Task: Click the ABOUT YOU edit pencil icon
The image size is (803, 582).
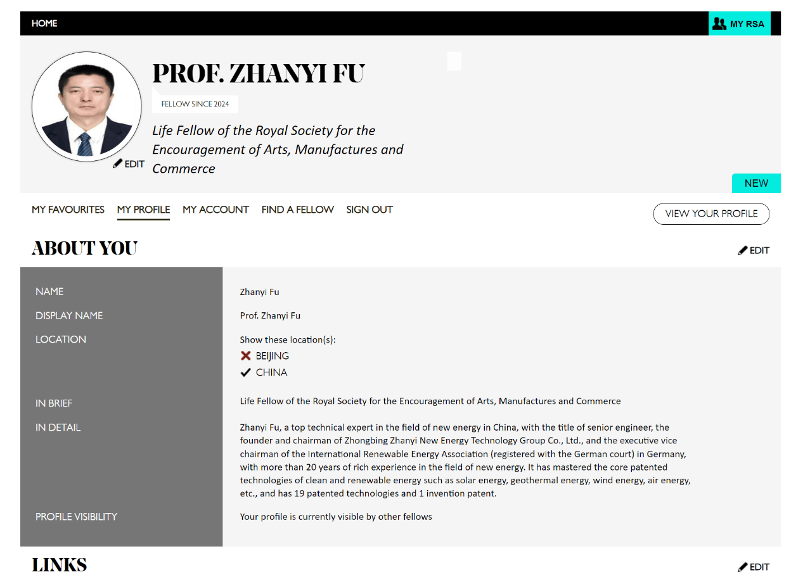Action: [x=743, y=250]
